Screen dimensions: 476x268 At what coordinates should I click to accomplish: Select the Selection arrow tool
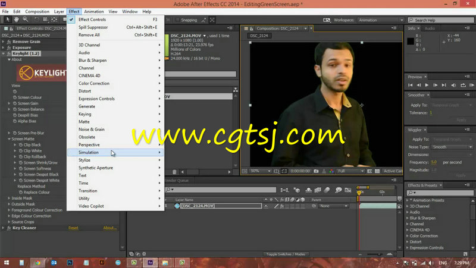click(8, 20)
